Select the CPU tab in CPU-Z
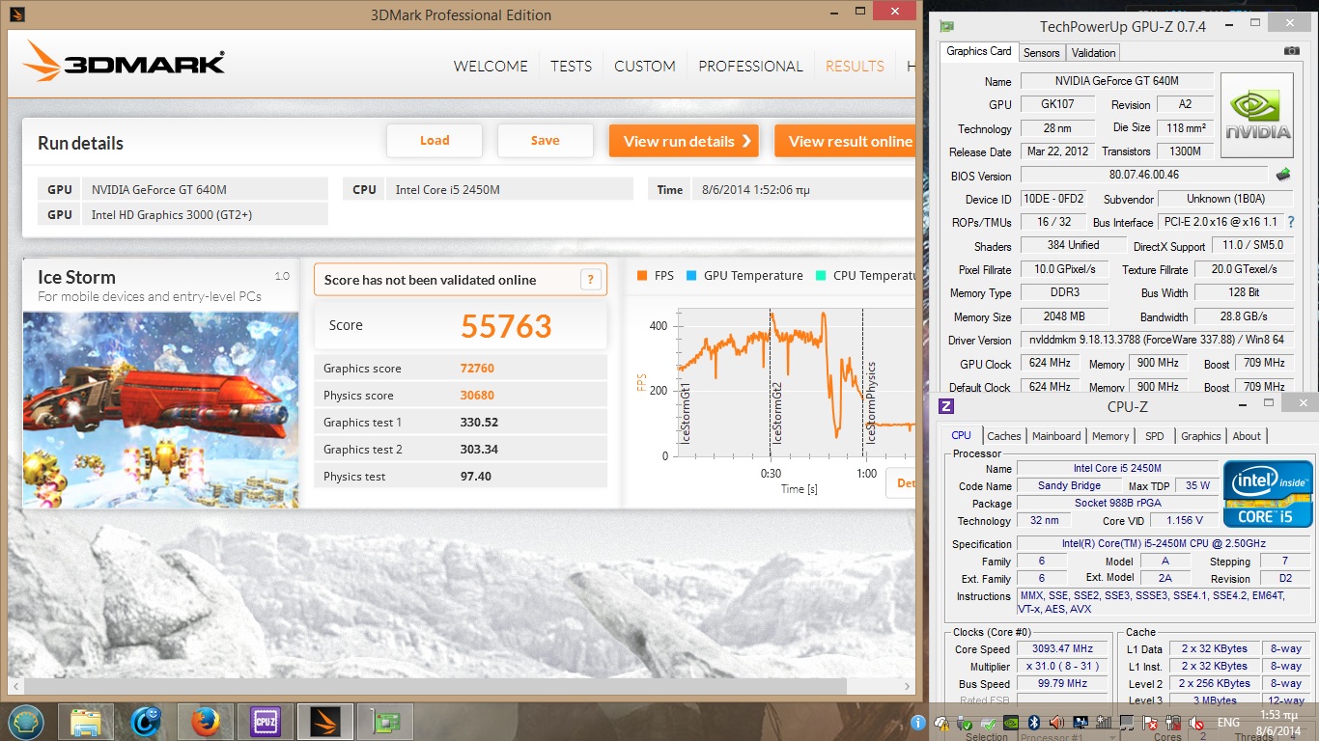 962,436
